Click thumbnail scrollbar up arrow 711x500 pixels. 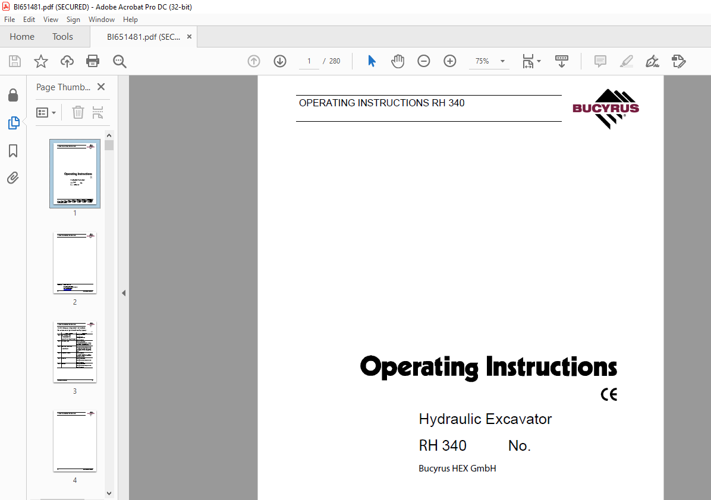pyautogui.click(x=109, y=135)
